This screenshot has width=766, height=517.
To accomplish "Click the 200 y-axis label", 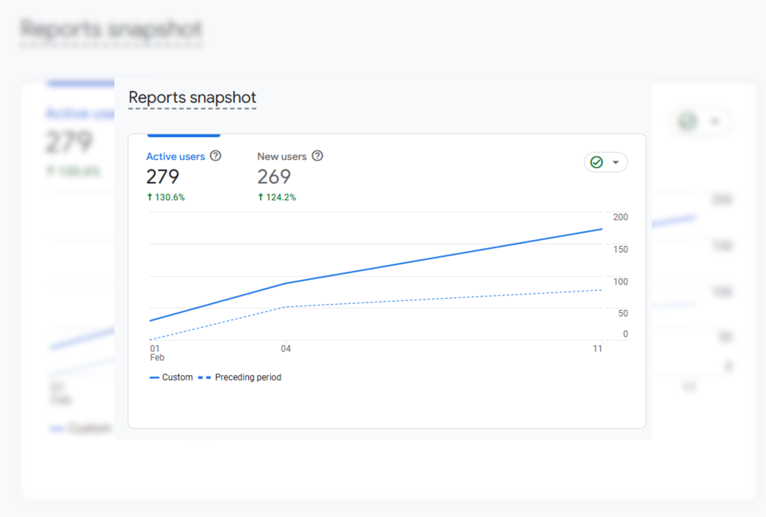I will (620, 217).
